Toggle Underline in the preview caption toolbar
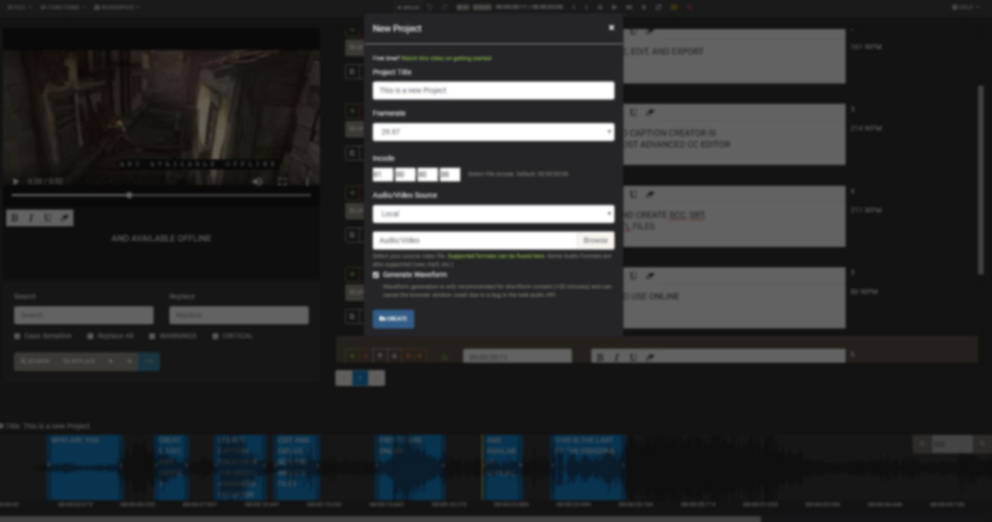 point(48,218)
